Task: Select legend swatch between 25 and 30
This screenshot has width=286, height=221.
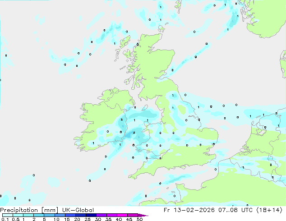Action: coord(91,215)
